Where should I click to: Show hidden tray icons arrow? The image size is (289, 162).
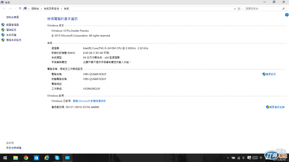228,158
